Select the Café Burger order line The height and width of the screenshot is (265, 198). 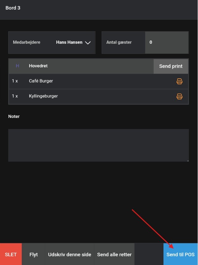(x=41, y=81)
